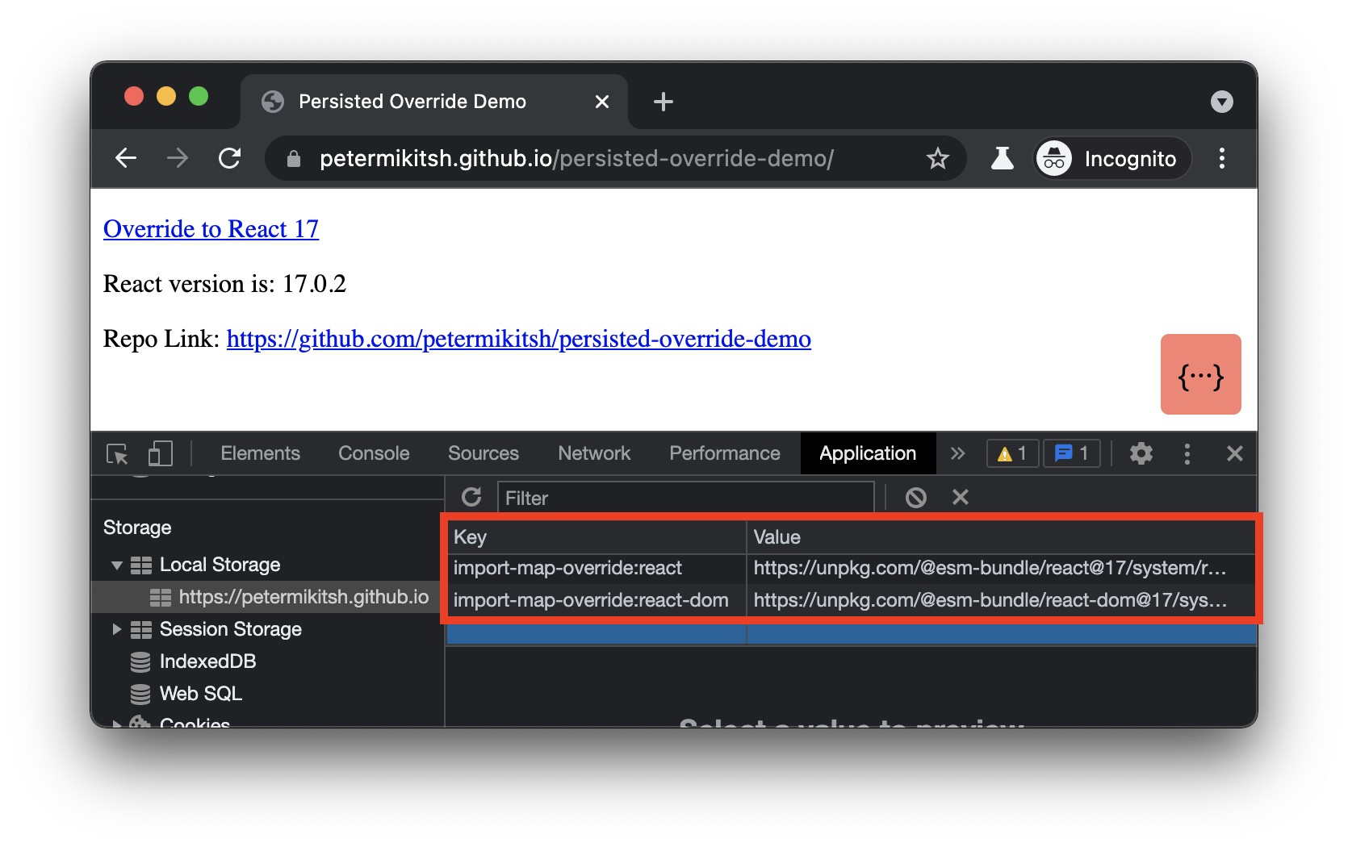Select https://petermikitsh.github.io storage origin
The width and height of the screenshot is (1348, 847).
click(x=304, y=597)
